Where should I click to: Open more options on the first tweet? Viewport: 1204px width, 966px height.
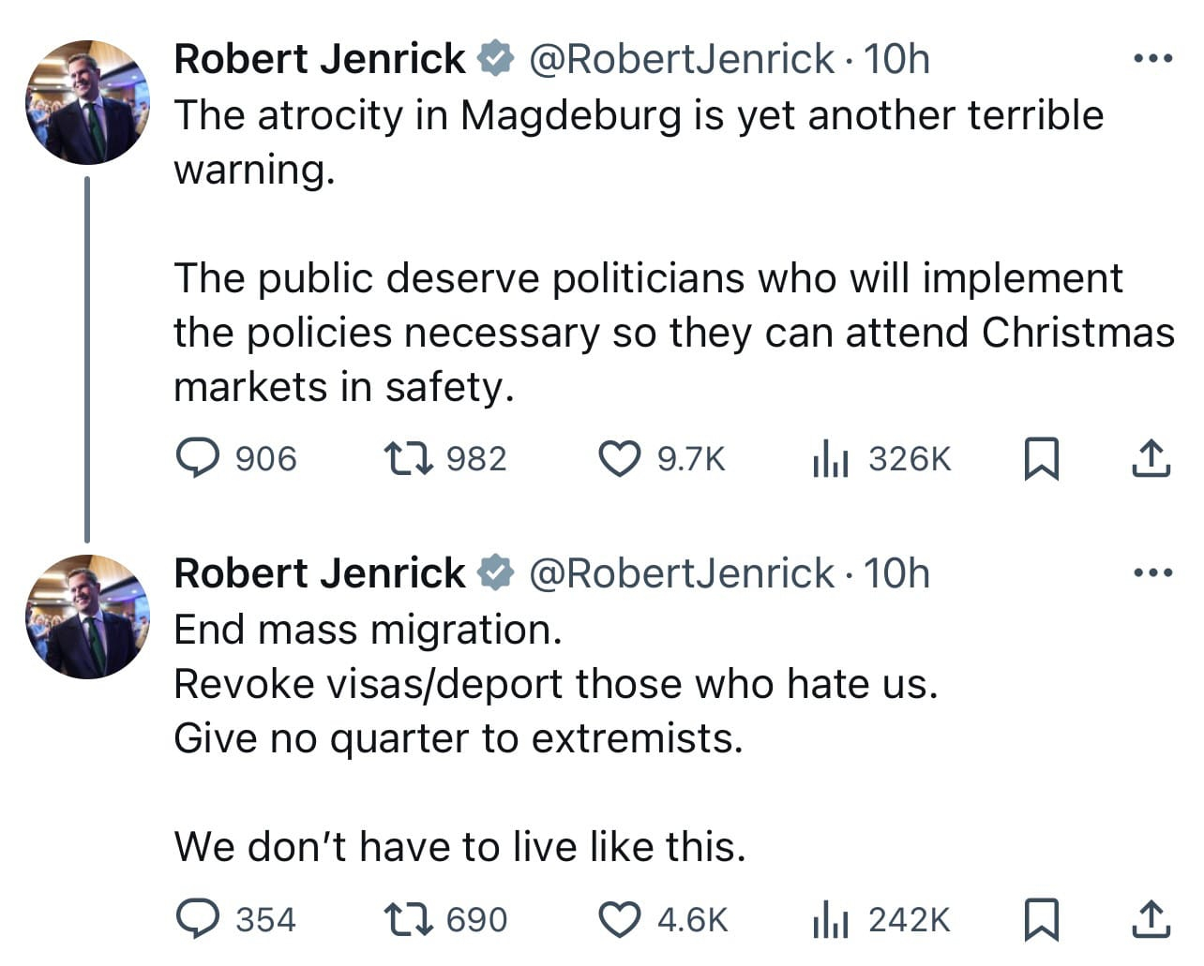click(1152, 59)
